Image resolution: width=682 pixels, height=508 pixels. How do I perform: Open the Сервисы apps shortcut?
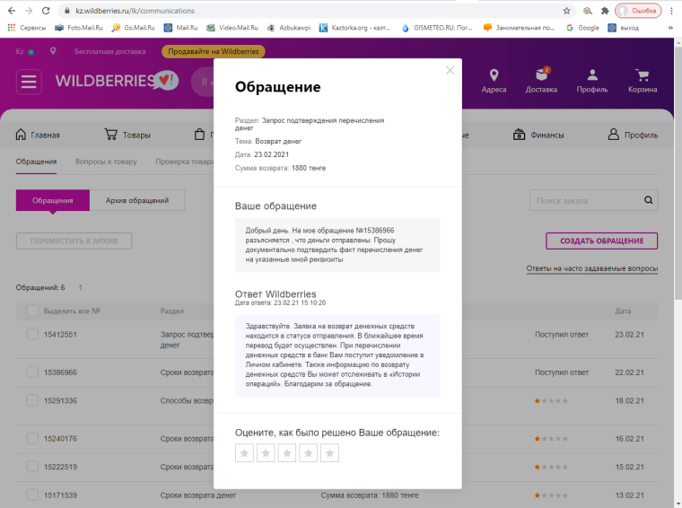(27, 28)
